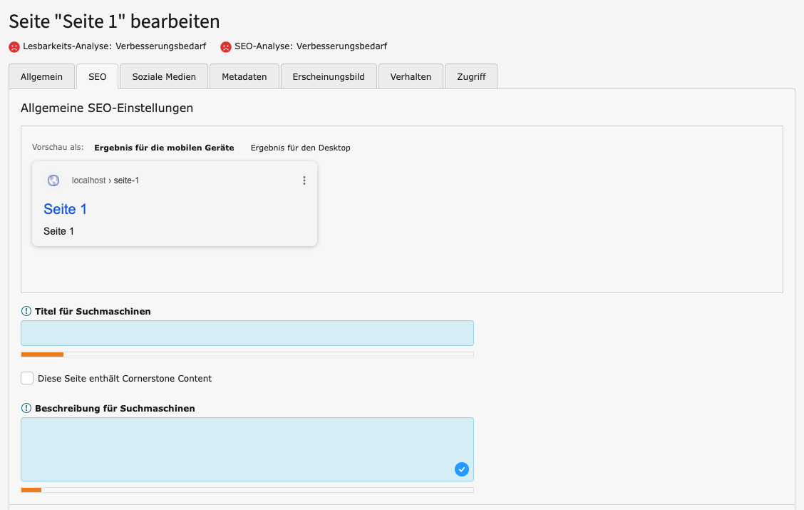Click the red sad face Lesbarkeits-Analyse icon
The height and width of the screenshot is (510, 804).
click(14, 46)
